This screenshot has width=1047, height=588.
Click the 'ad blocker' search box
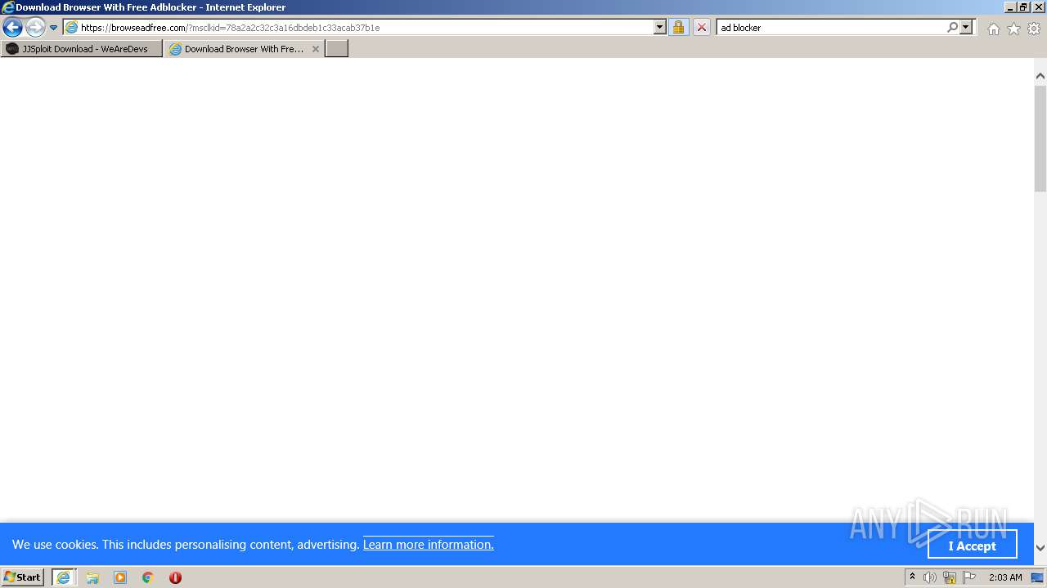[x=830, y=27]
